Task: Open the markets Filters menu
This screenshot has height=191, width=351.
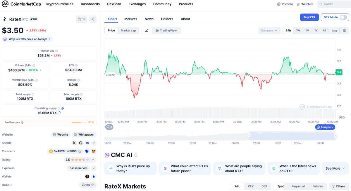Action: tap(338, 186)
